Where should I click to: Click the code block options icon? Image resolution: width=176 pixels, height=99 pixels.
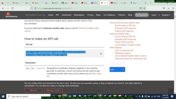[x=101, y=54]
